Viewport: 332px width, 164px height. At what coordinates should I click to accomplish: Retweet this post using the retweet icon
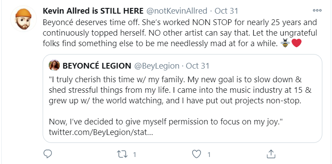tap(122, 154)
